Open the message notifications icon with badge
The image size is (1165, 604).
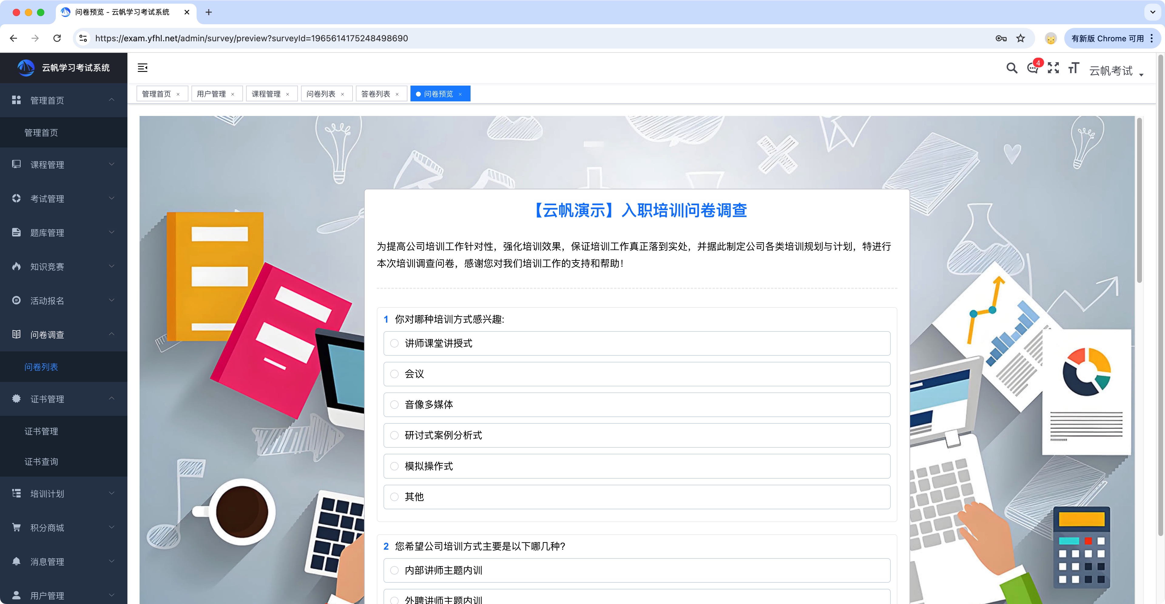tap(1032, 68)
